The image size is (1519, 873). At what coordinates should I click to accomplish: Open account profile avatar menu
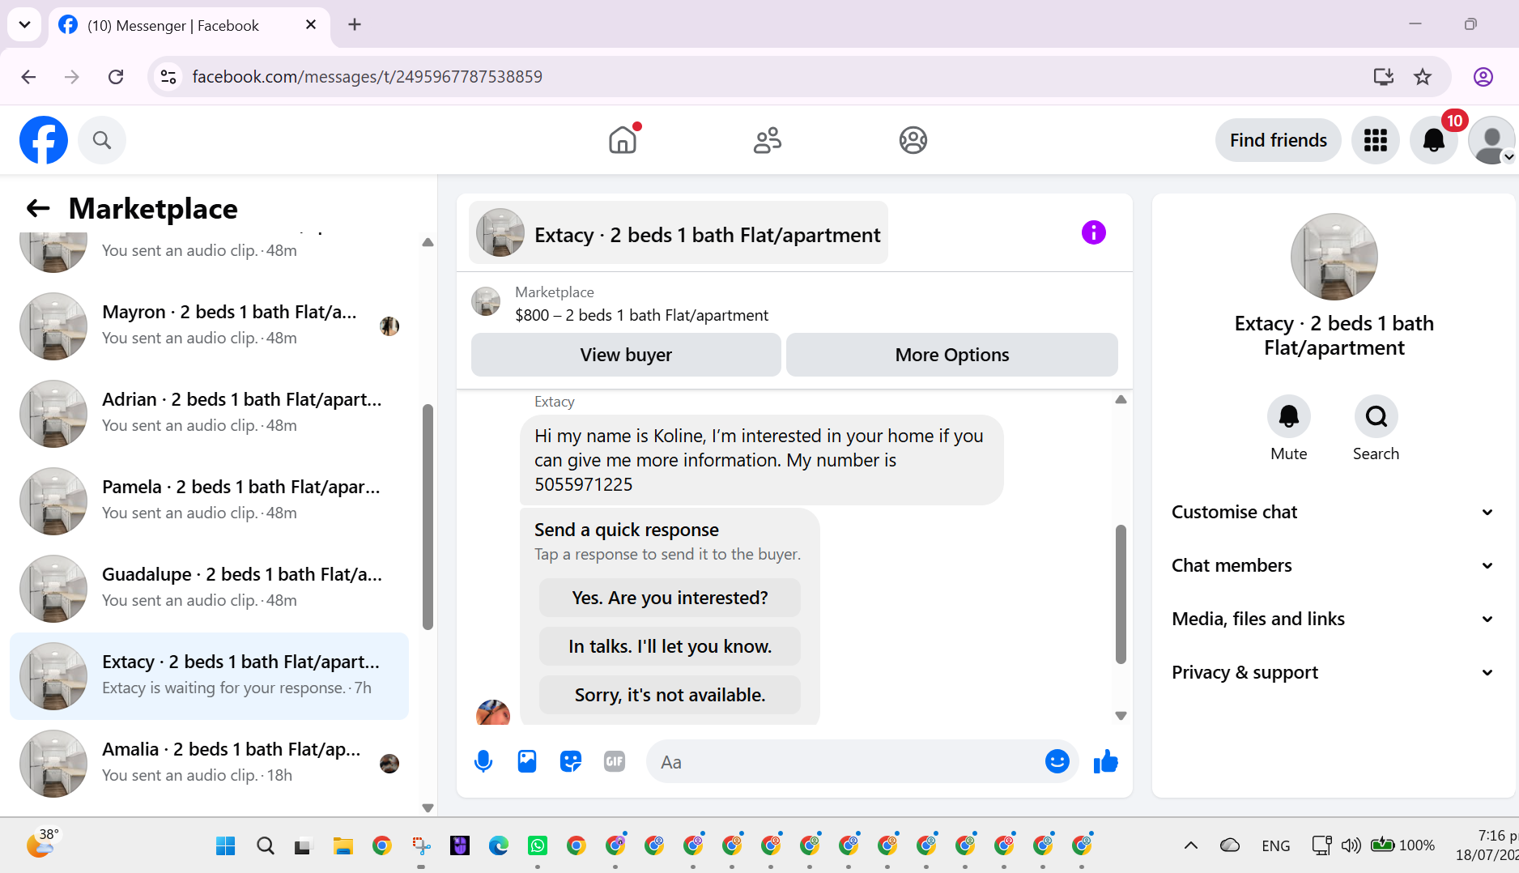coord(1491,140)
